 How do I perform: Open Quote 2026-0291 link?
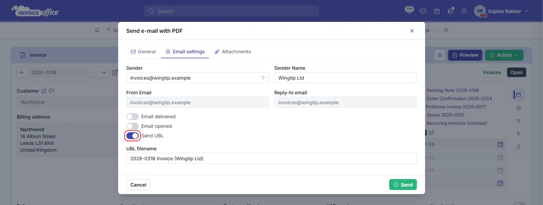click(x=446, y=115)
